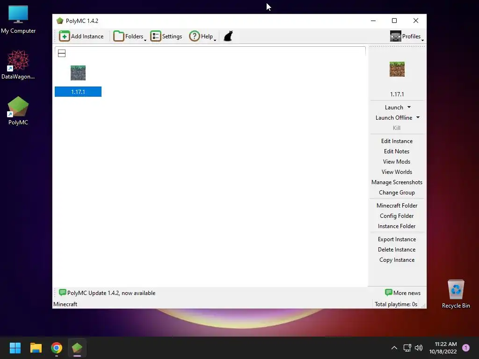Image resolution: width=479 pixels, height=359 pixels.
Task: Open Google Chrome from the taskbar
Action: (57, 348)
